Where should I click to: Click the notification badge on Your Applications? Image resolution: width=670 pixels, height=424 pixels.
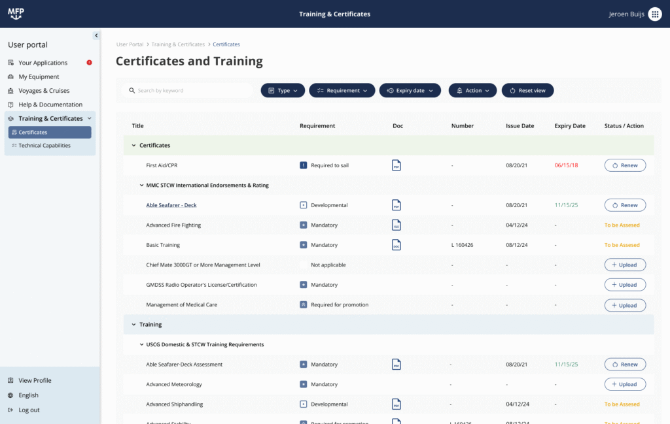coord(90,62)
